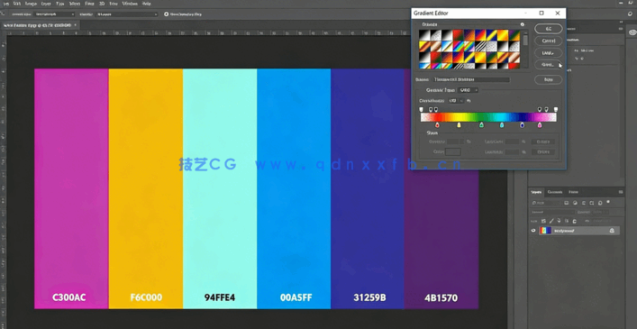Open the layer Opacity dropdown
637x329 pixels.
pyautogui.click(x=601, y=212)
